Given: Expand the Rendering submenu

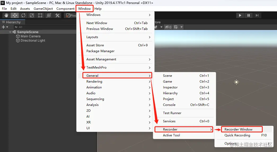Looking at the screenshot, I should pos(115,81).
